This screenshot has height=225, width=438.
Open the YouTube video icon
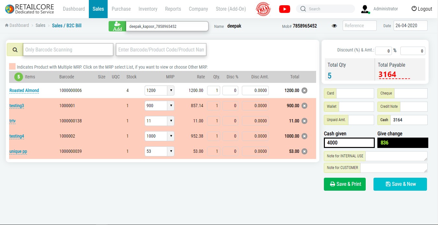pos(284,9)
